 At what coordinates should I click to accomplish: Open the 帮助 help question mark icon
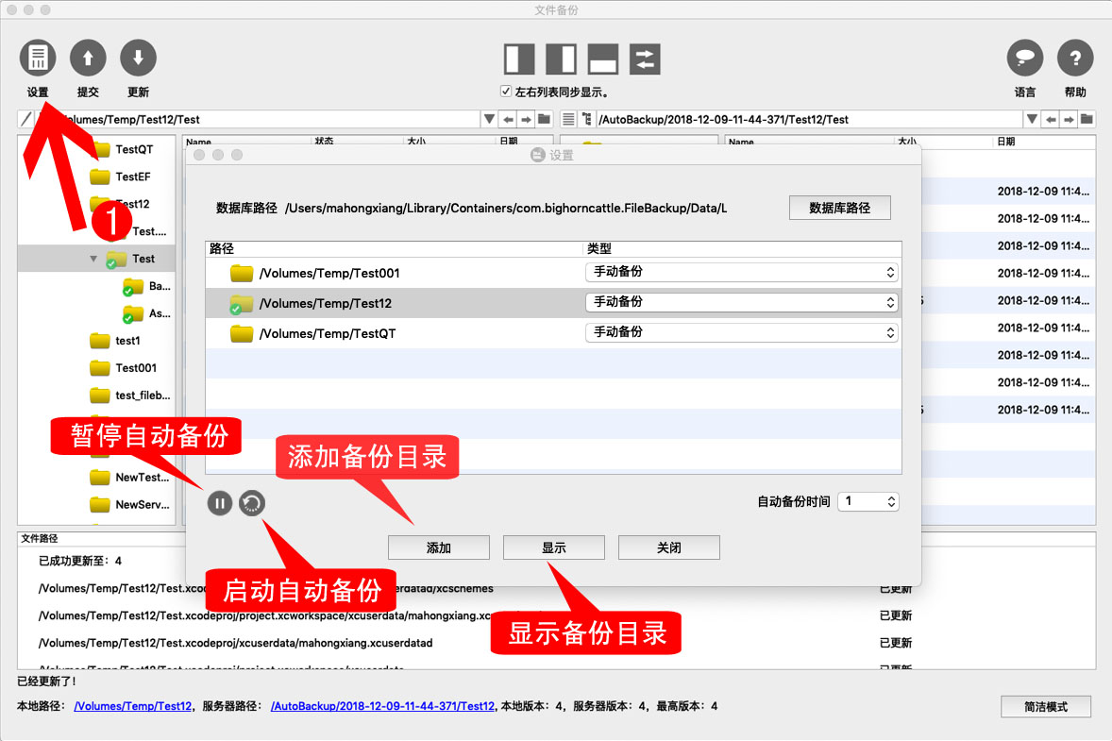[x=1075, y=59]
